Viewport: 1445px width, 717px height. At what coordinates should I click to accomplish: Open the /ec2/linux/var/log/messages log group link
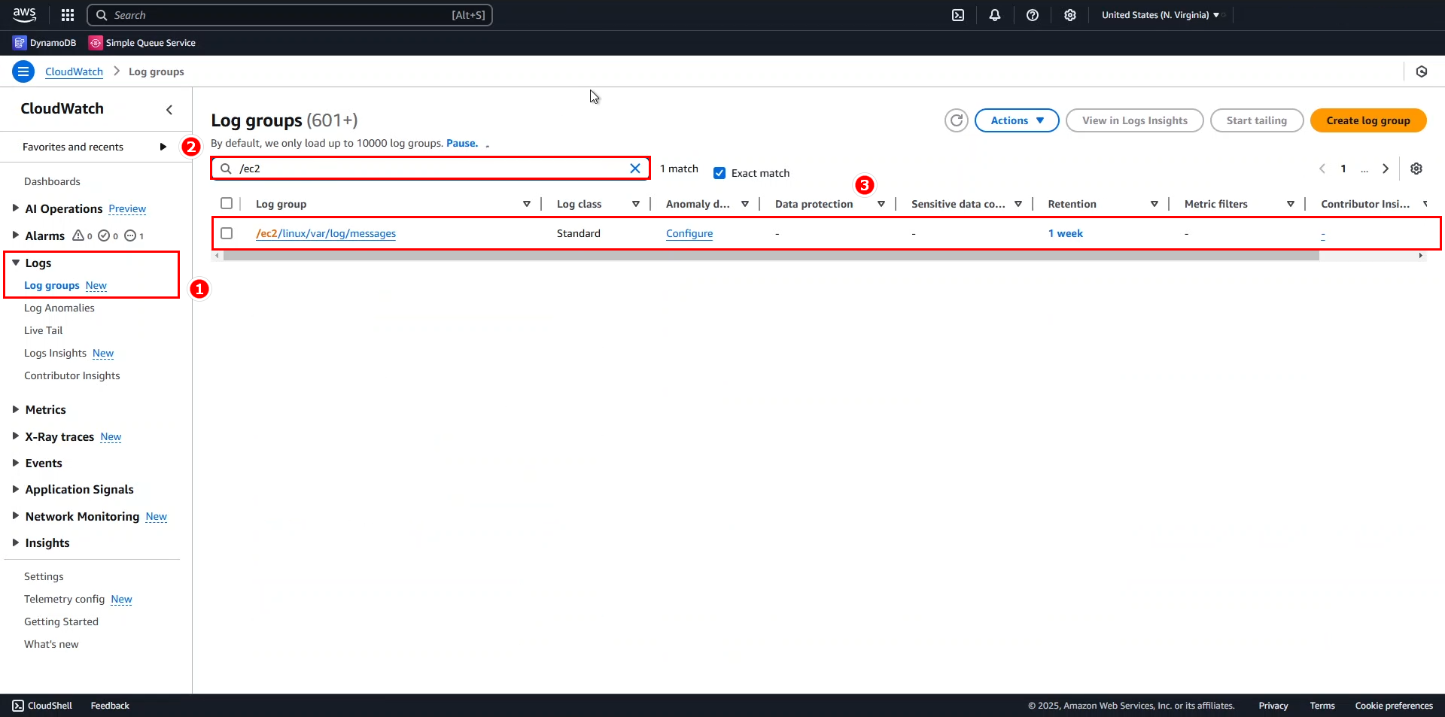point(325,233)
